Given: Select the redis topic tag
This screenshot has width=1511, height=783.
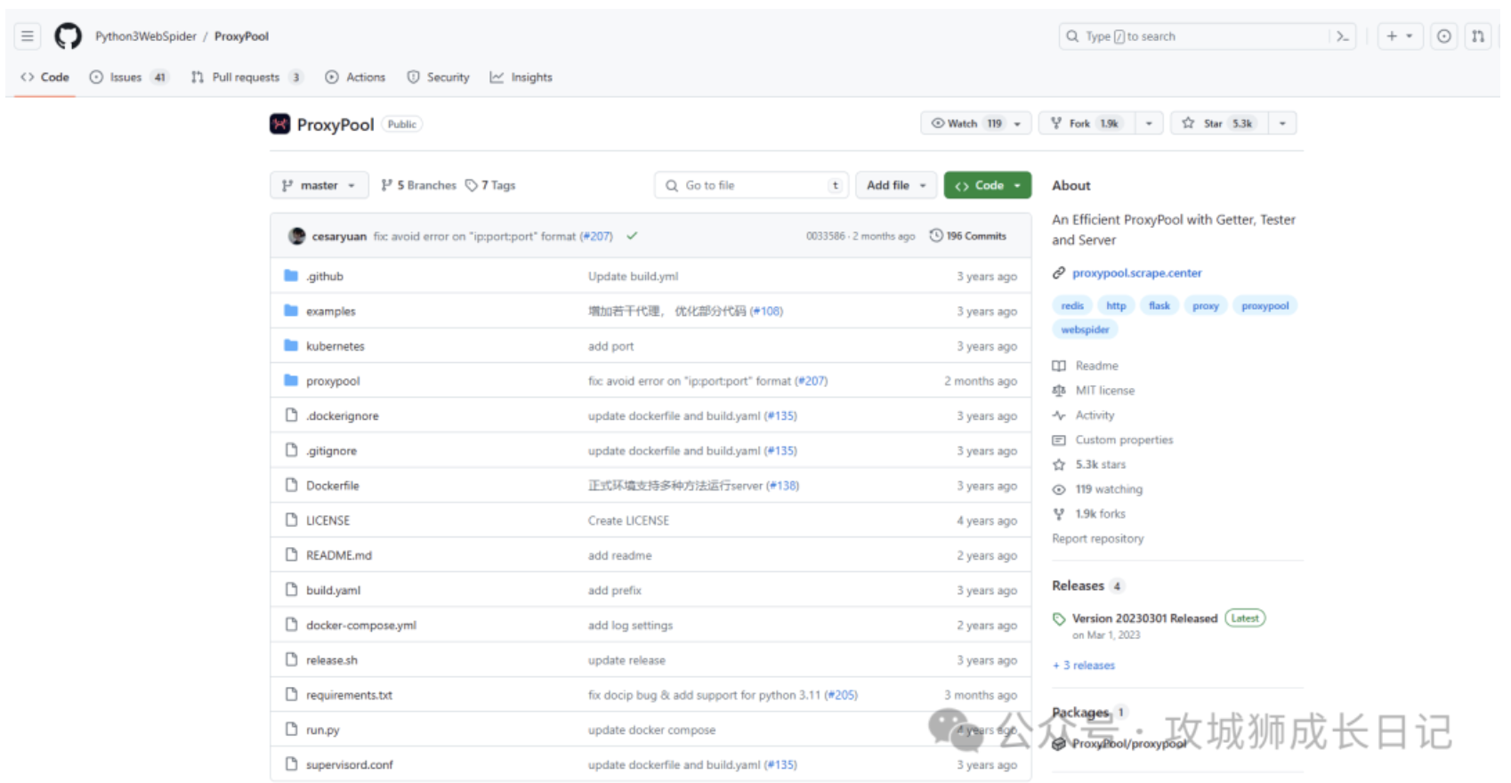Looking at the screenshot, I should click(x=1071, y=306).
